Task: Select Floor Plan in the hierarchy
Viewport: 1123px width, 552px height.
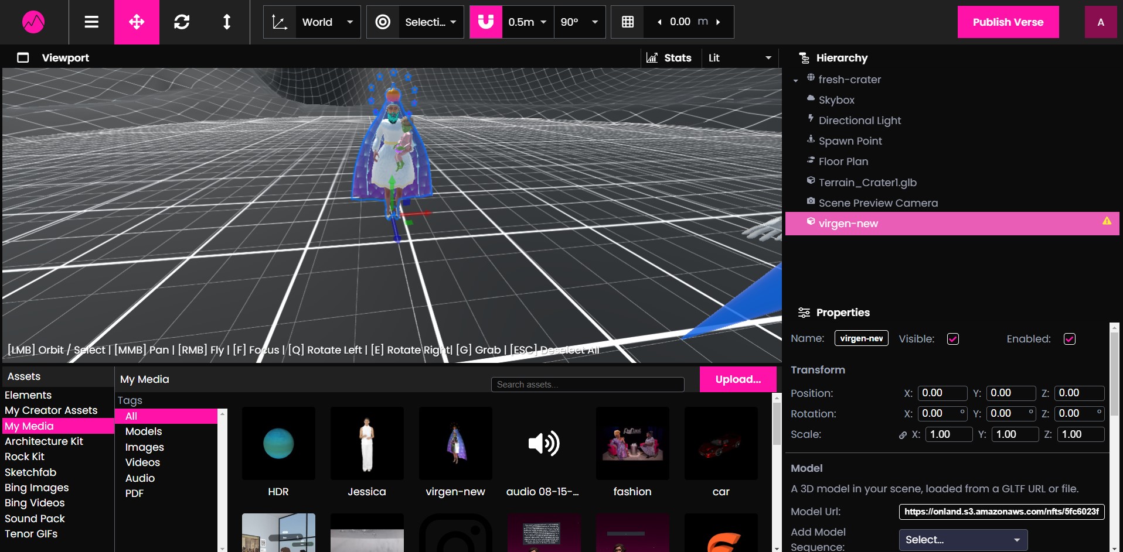Action: point(843,162)
